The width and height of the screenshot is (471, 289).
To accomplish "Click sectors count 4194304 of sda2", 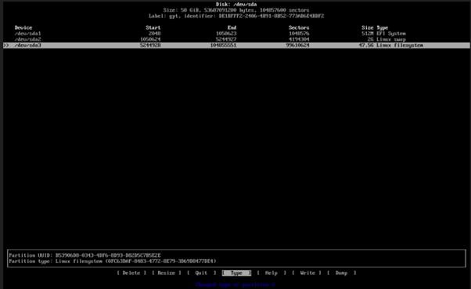I will click(299, 39).
